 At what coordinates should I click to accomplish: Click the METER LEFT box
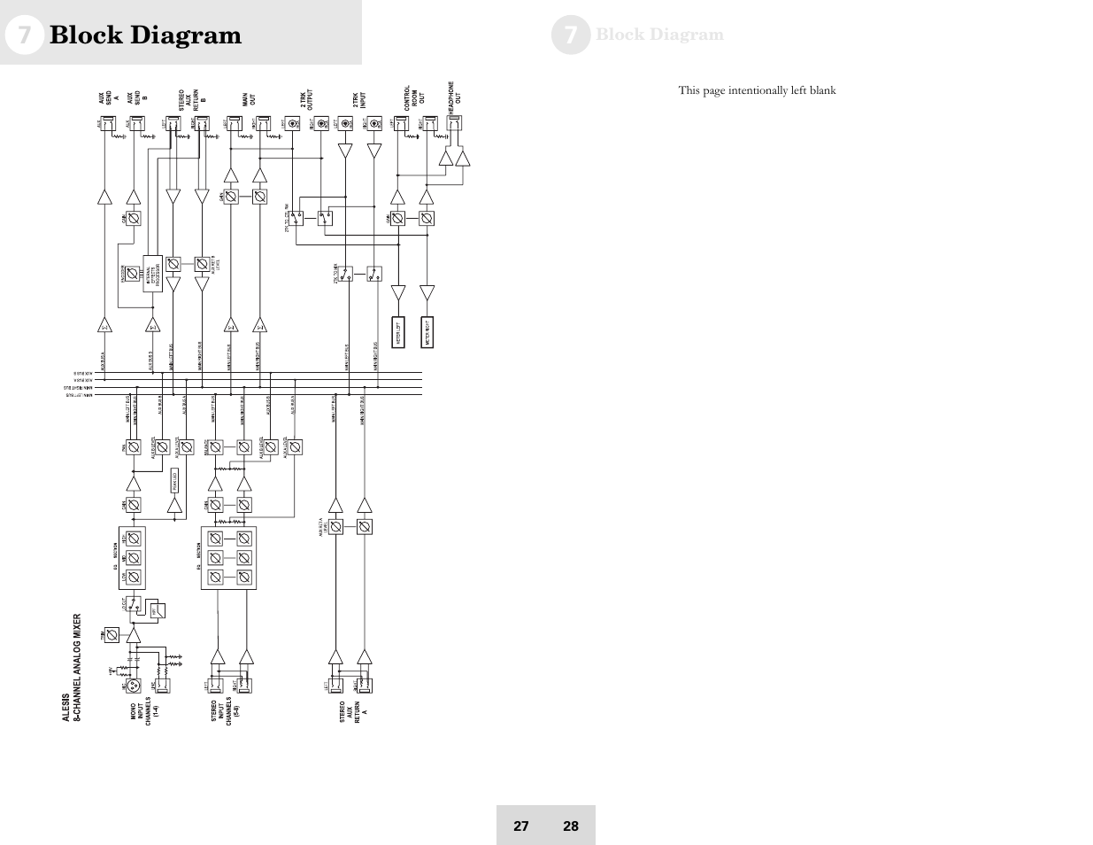pos(397,333)
